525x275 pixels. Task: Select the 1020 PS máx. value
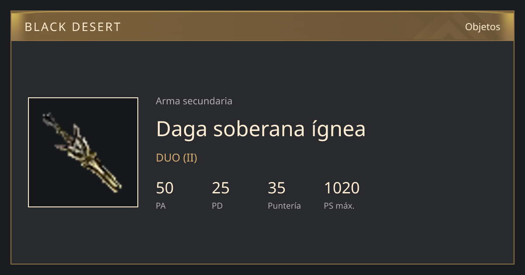342,188
